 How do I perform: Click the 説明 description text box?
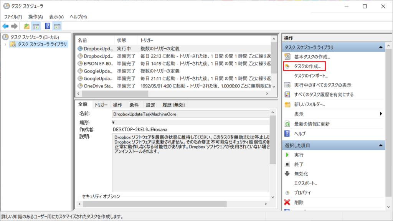[191, 163]
